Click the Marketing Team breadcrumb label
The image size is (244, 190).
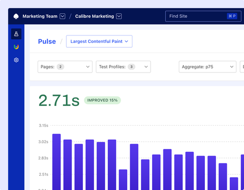pyautogui.click(x=40, y=16)
